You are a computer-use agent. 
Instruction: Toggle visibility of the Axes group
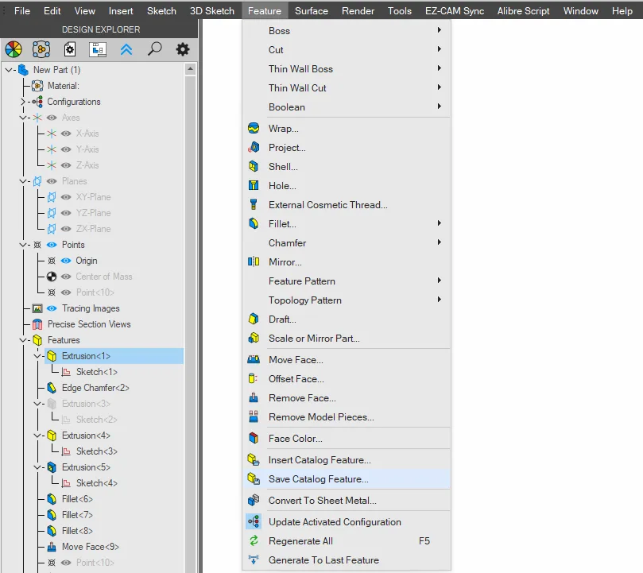tap(51, 118)
